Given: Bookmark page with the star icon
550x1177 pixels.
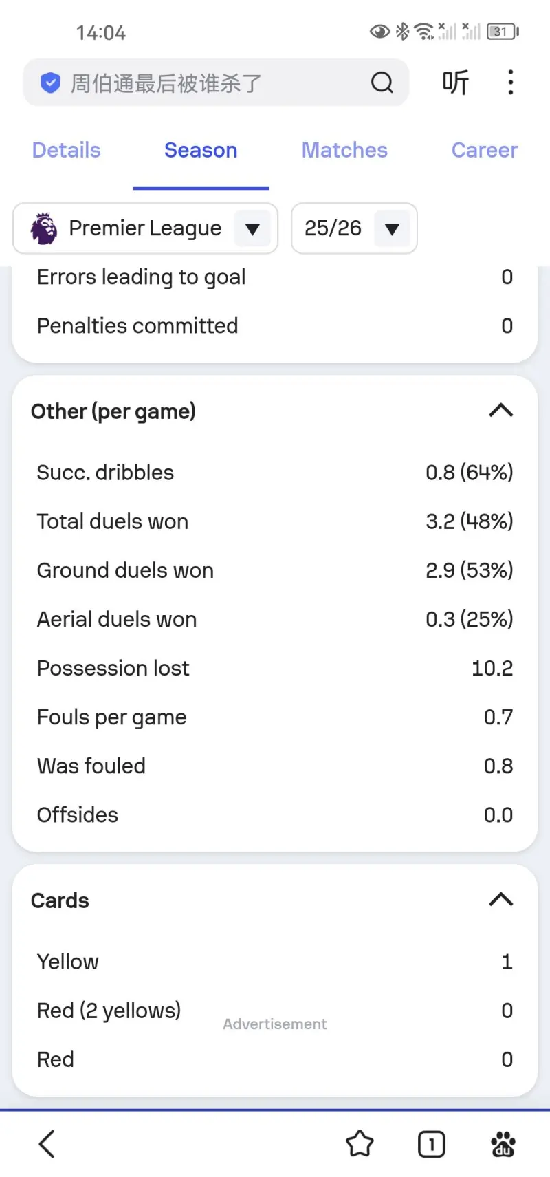Looking at the screenshot, I should [x=360, y=1144].
